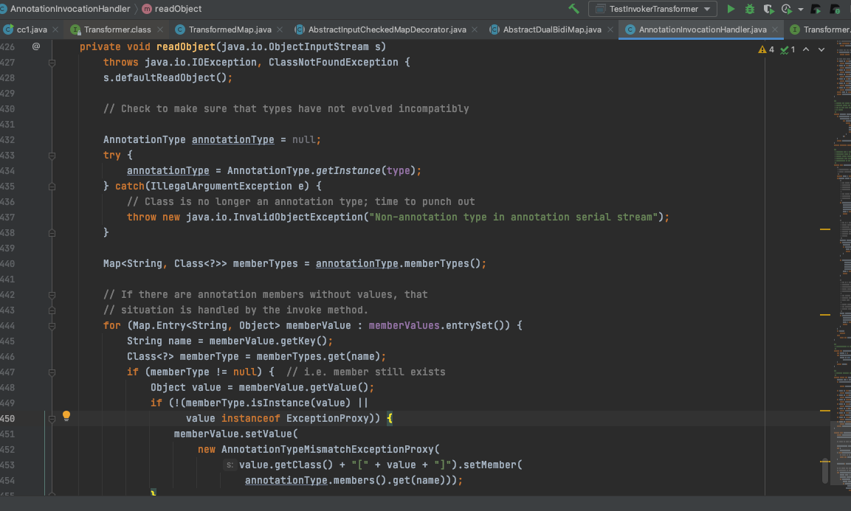Close the AnnotationInvocationHandler.java tab

(x=775, y=29)
